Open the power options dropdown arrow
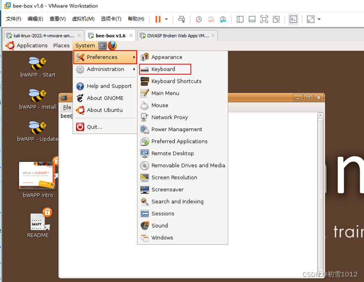364x282 pixels. pos(166,19)
